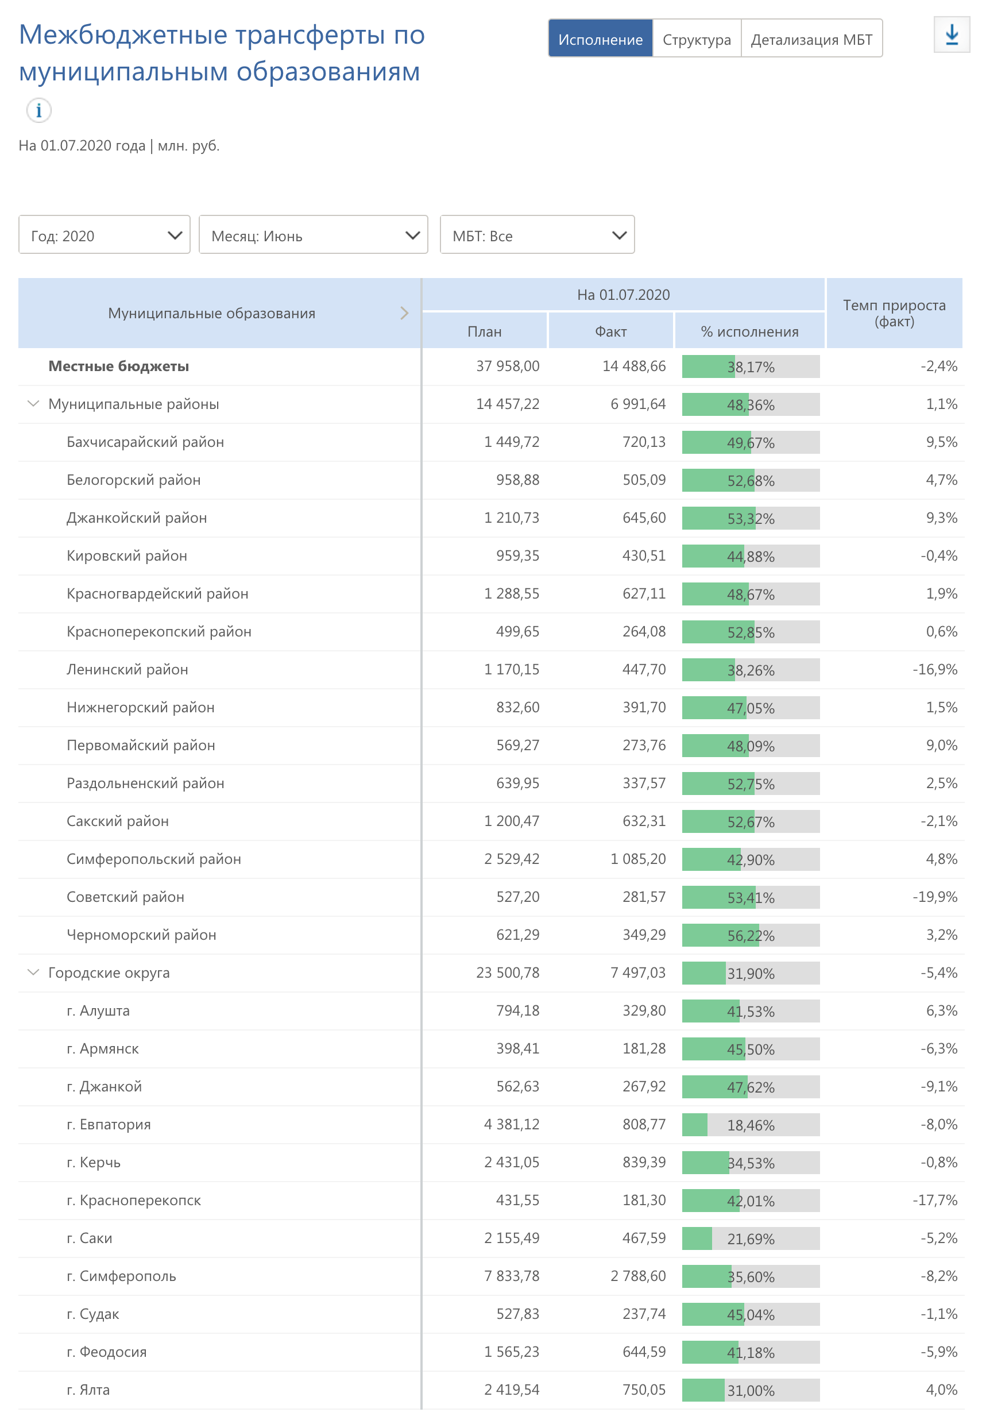This screenshot has height=1420, width=982.
Task: Click the Бахчисарайский район row label
Action: point(145,442)
